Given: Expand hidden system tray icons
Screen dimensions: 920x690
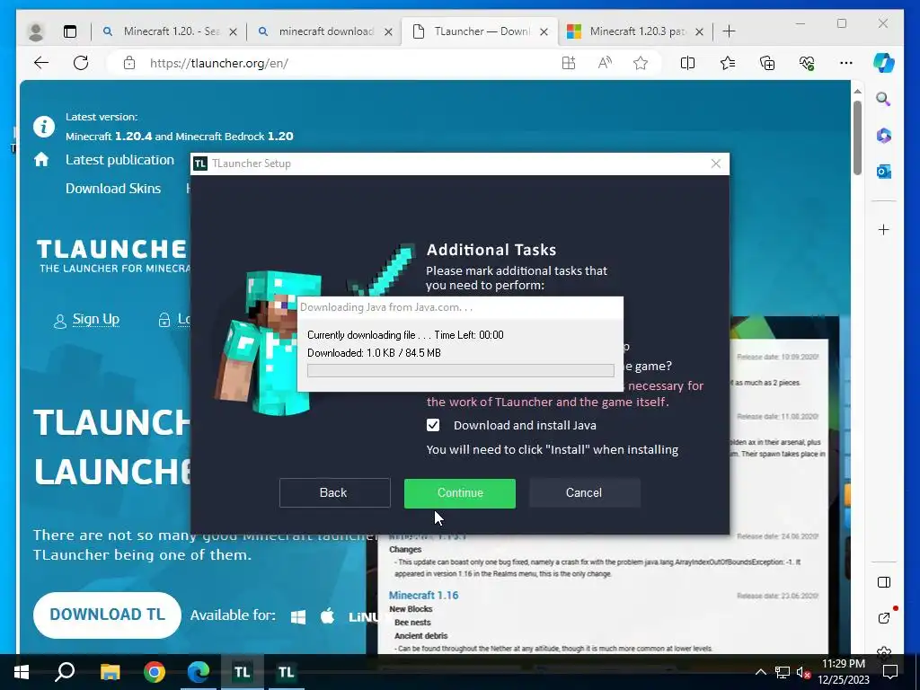Looking at the screenshot, I should tap(760, 672).
